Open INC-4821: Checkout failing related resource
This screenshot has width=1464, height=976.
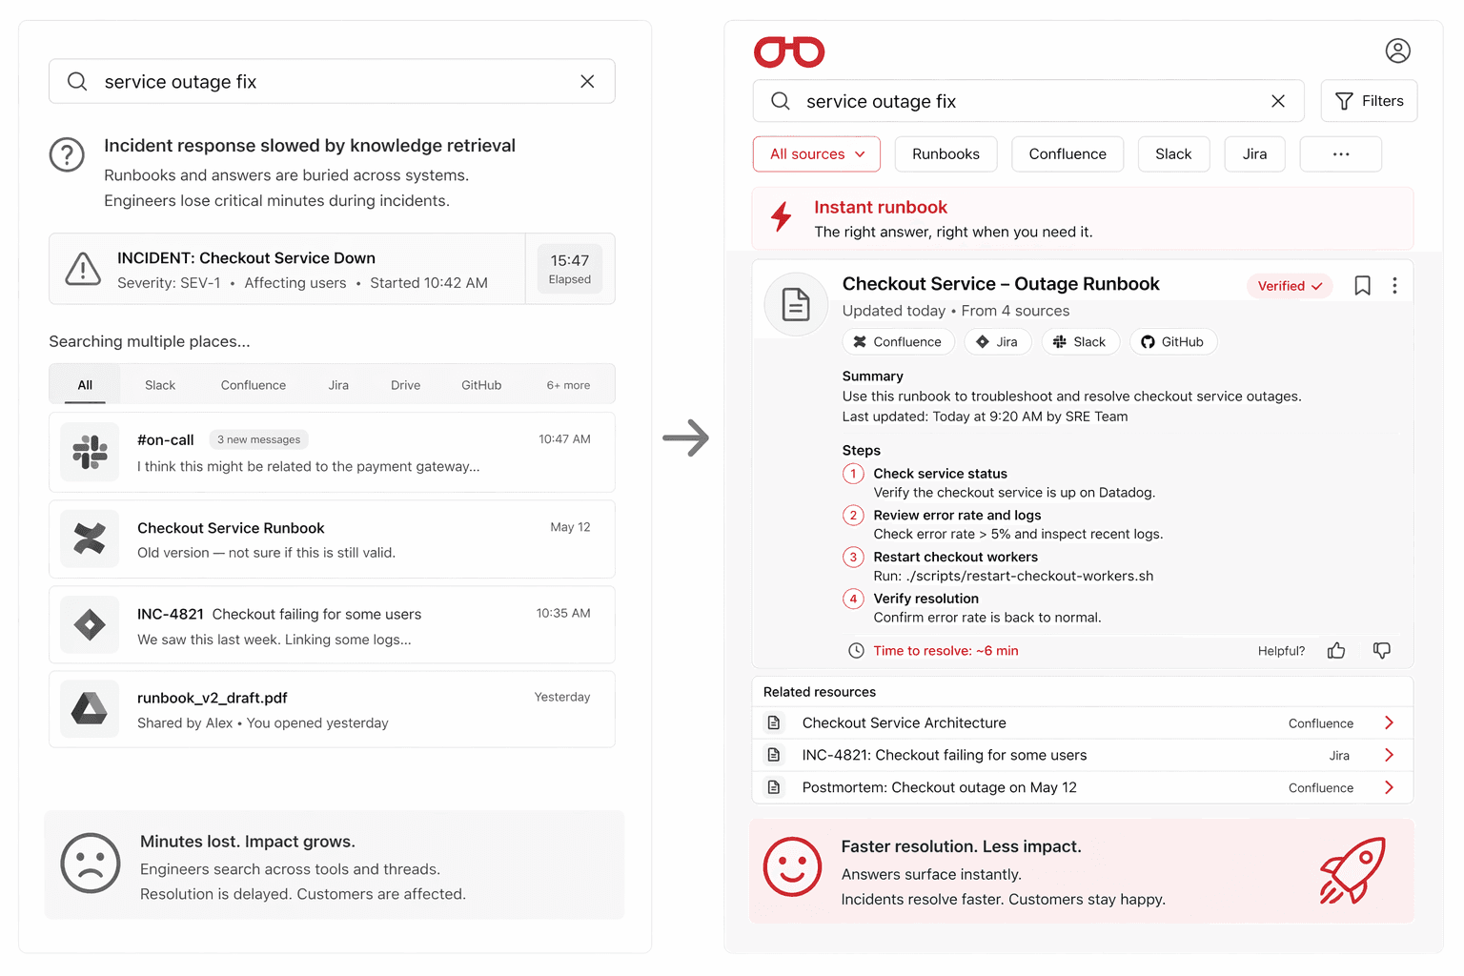click(x=1082, y=756)
